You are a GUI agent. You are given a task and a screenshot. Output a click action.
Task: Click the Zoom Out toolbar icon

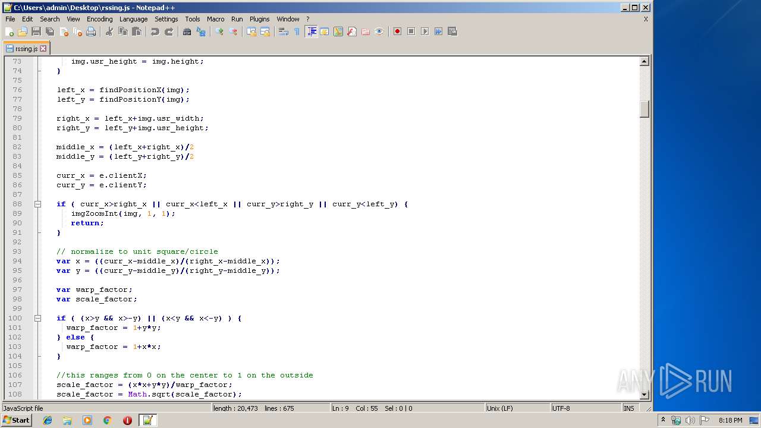click(233, 32)
